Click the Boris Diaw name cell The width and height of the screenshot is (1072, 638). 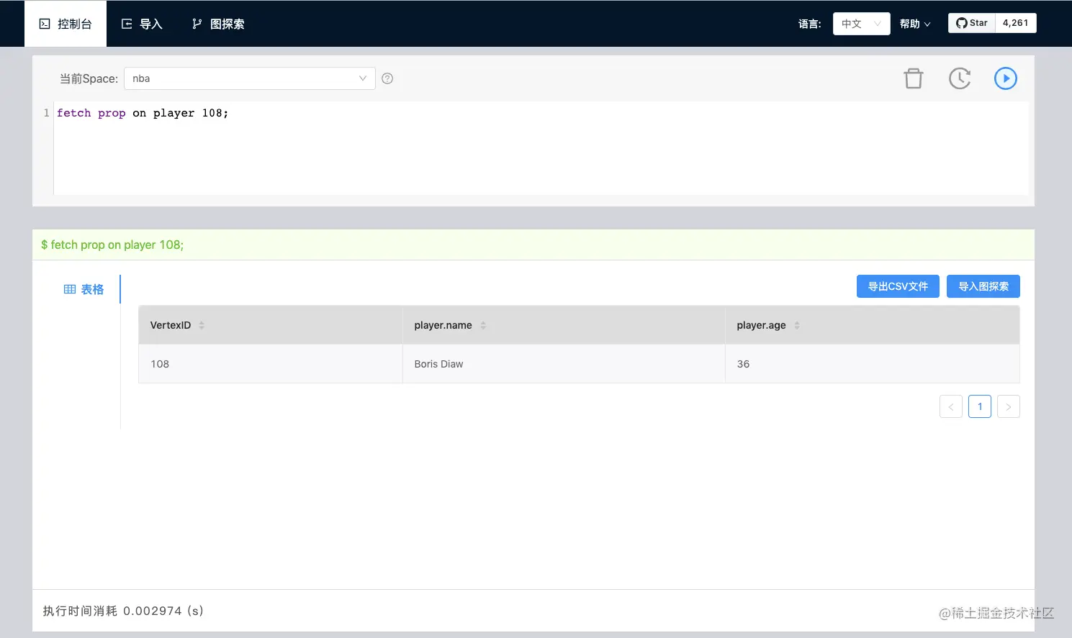564,364
